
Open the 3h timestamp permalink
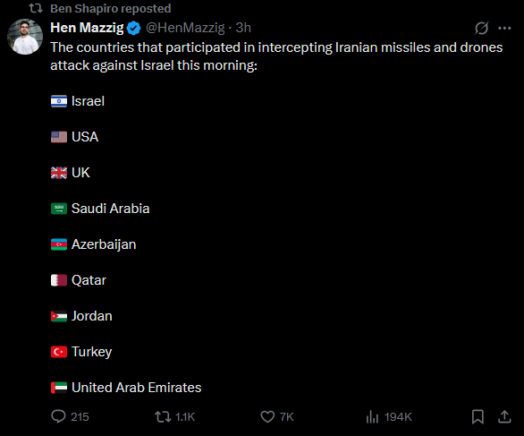click(243, 28)
